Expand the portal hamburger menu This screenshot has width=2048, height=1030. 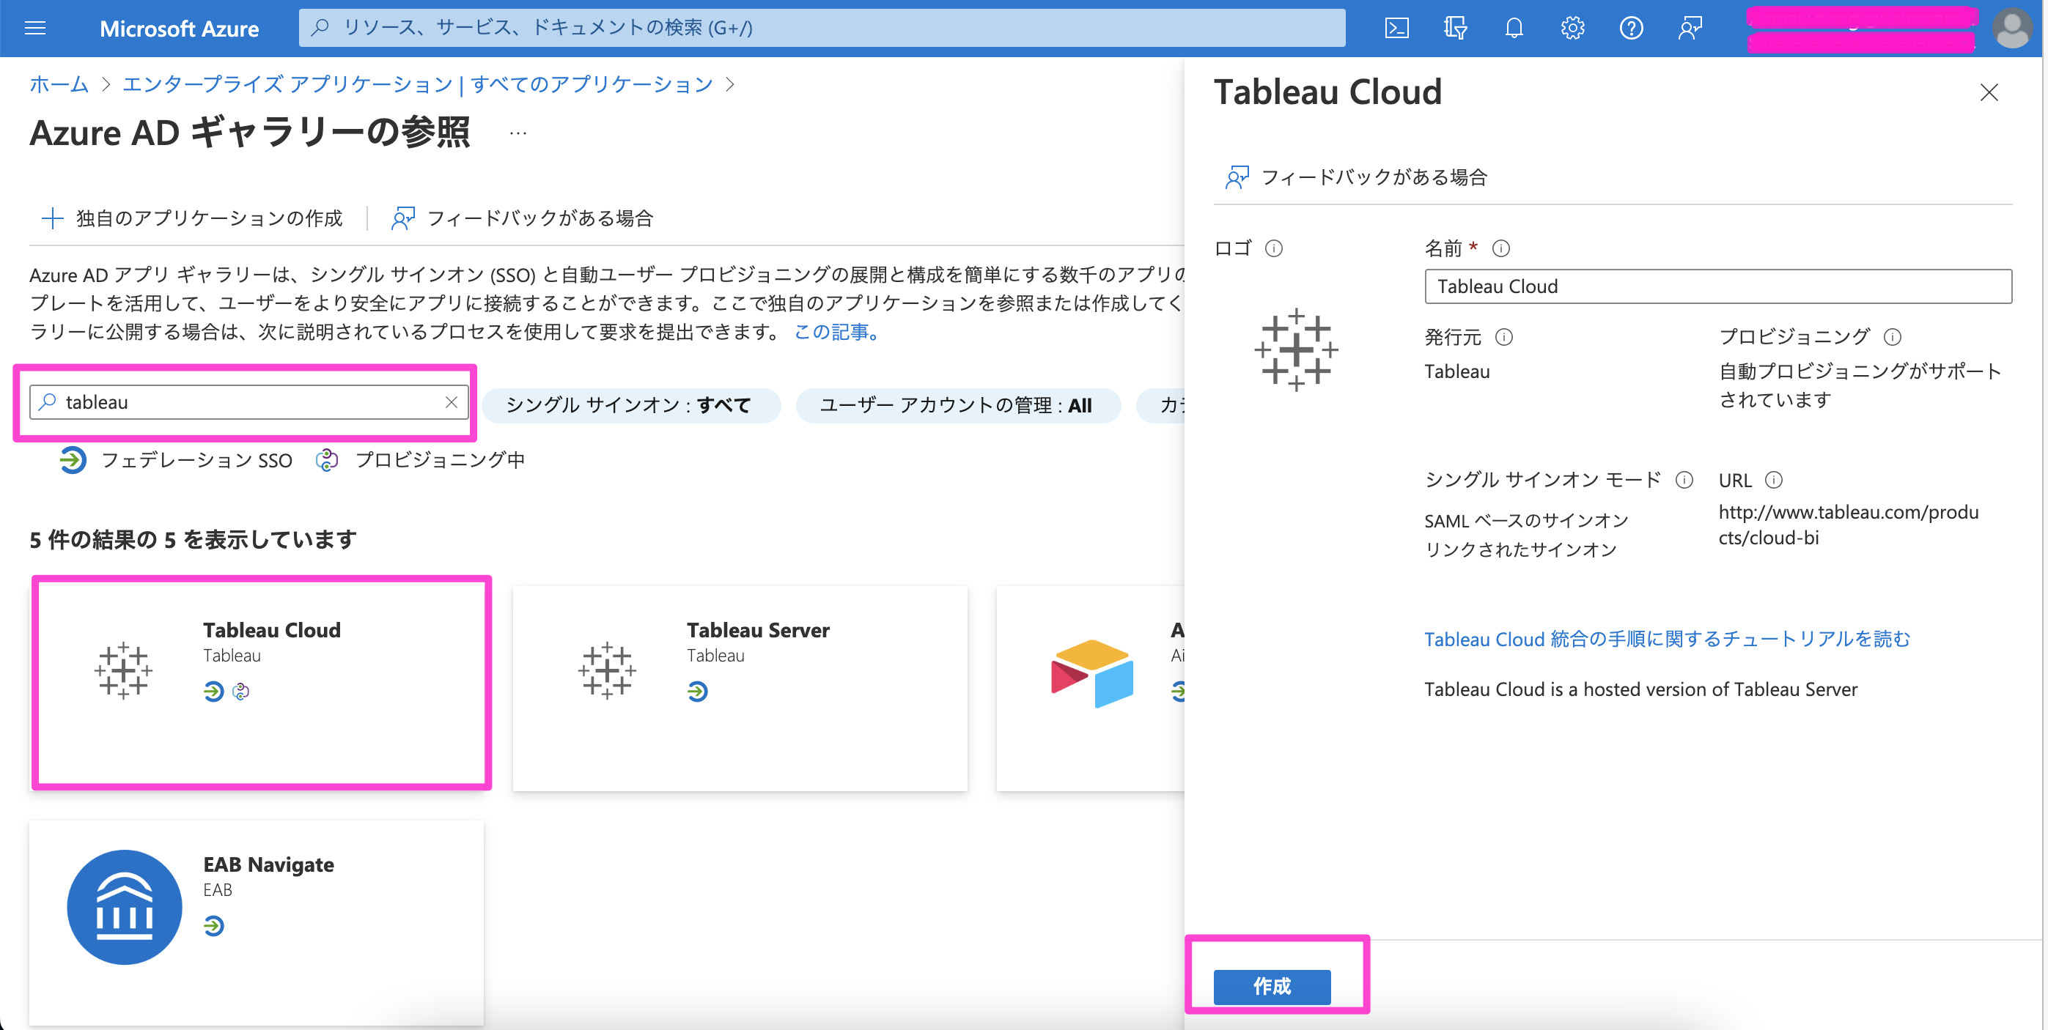35,28
